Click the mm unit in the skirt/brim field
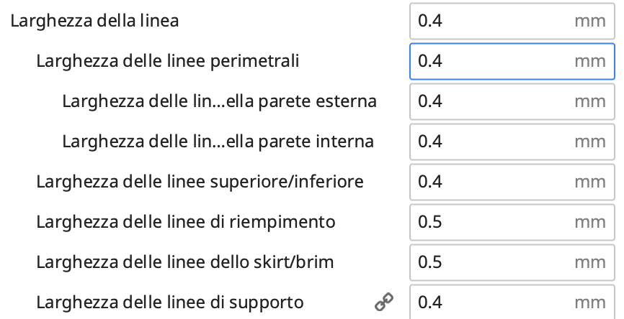This screenshot has height=319, width=624. click(589, 262)
